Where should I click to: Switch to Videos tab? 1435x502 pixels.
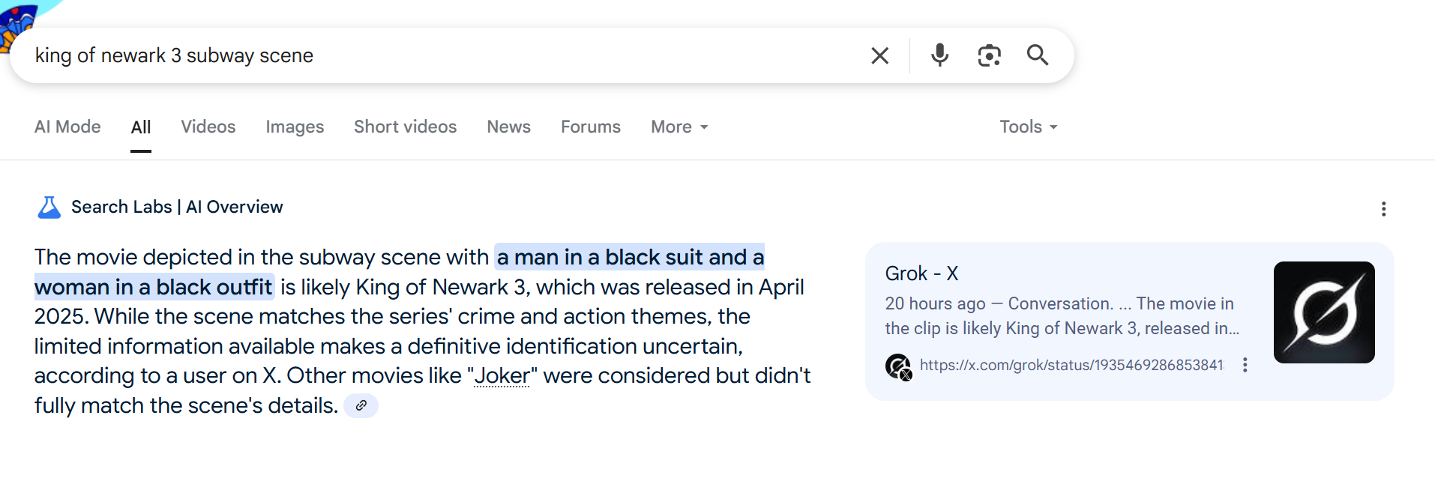click(x=208, y=127)
